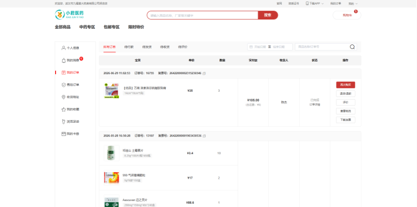The height and width of the screenshot is (207, 417).
Task: Focus the product search input field
Action: [x=202, y=15]
